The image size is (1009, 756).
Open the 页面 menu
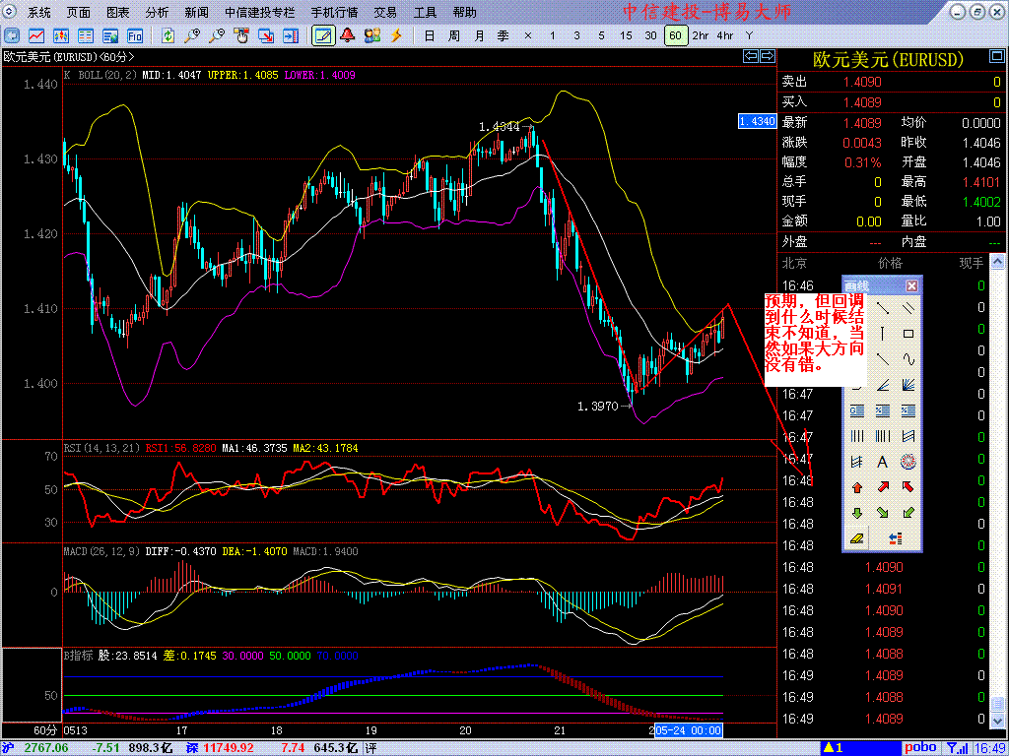(x=79, y=12)
